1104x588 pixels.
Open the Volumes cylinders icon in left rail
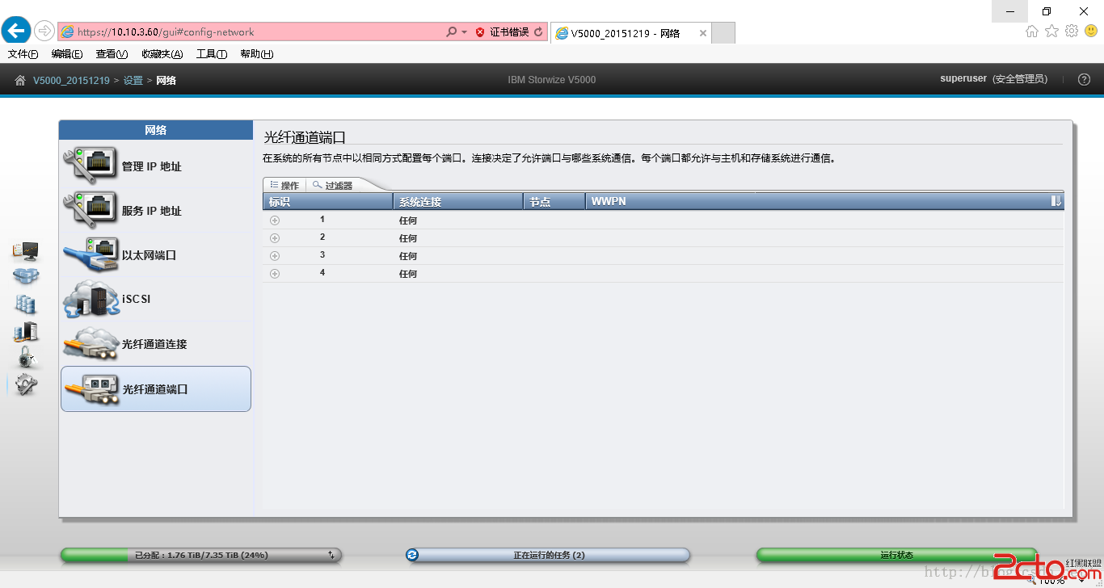pyautogui.click(x=26, y=304)
